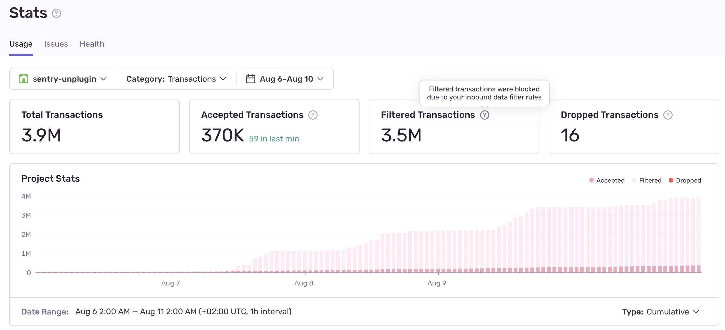Click the '59 in last min' text

pyautogui.click(x=274, y=139)
